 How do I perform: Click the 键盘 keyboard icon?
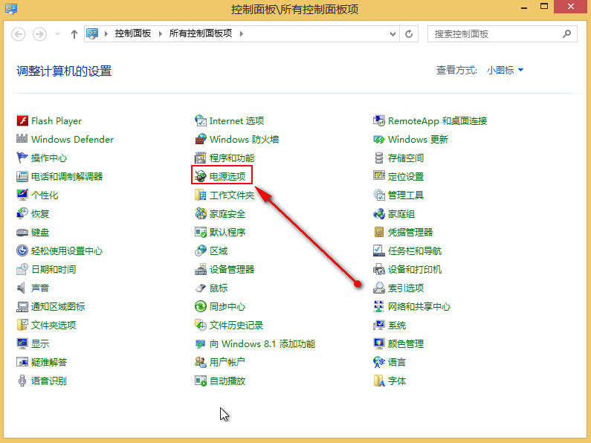[x=22, y=232]
